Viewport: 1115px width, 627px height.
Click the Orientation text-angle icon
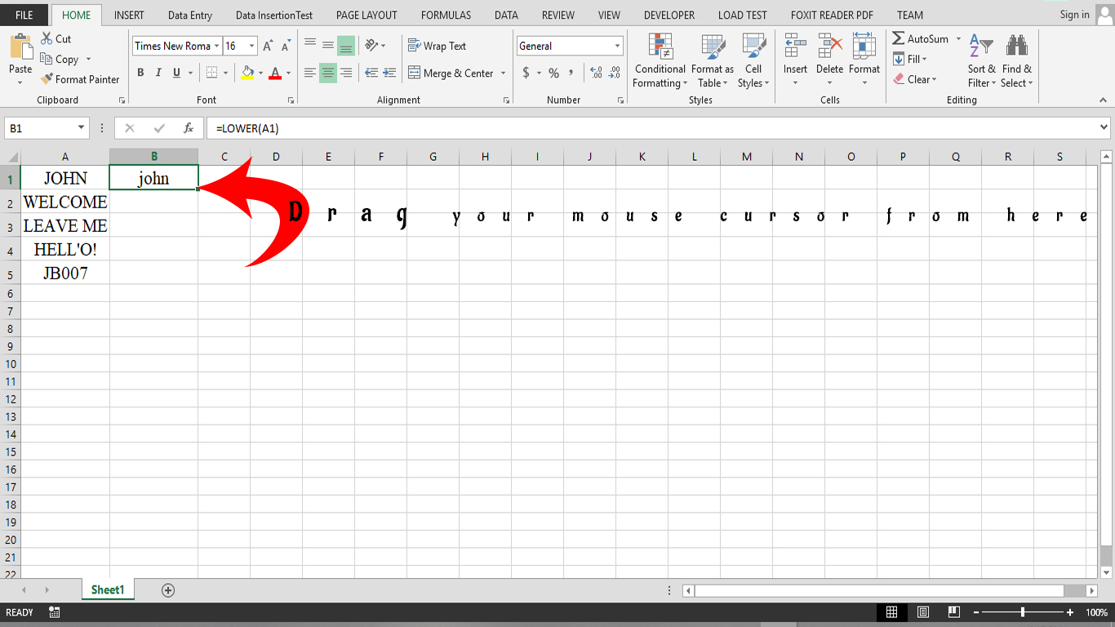tap(371, 46)
